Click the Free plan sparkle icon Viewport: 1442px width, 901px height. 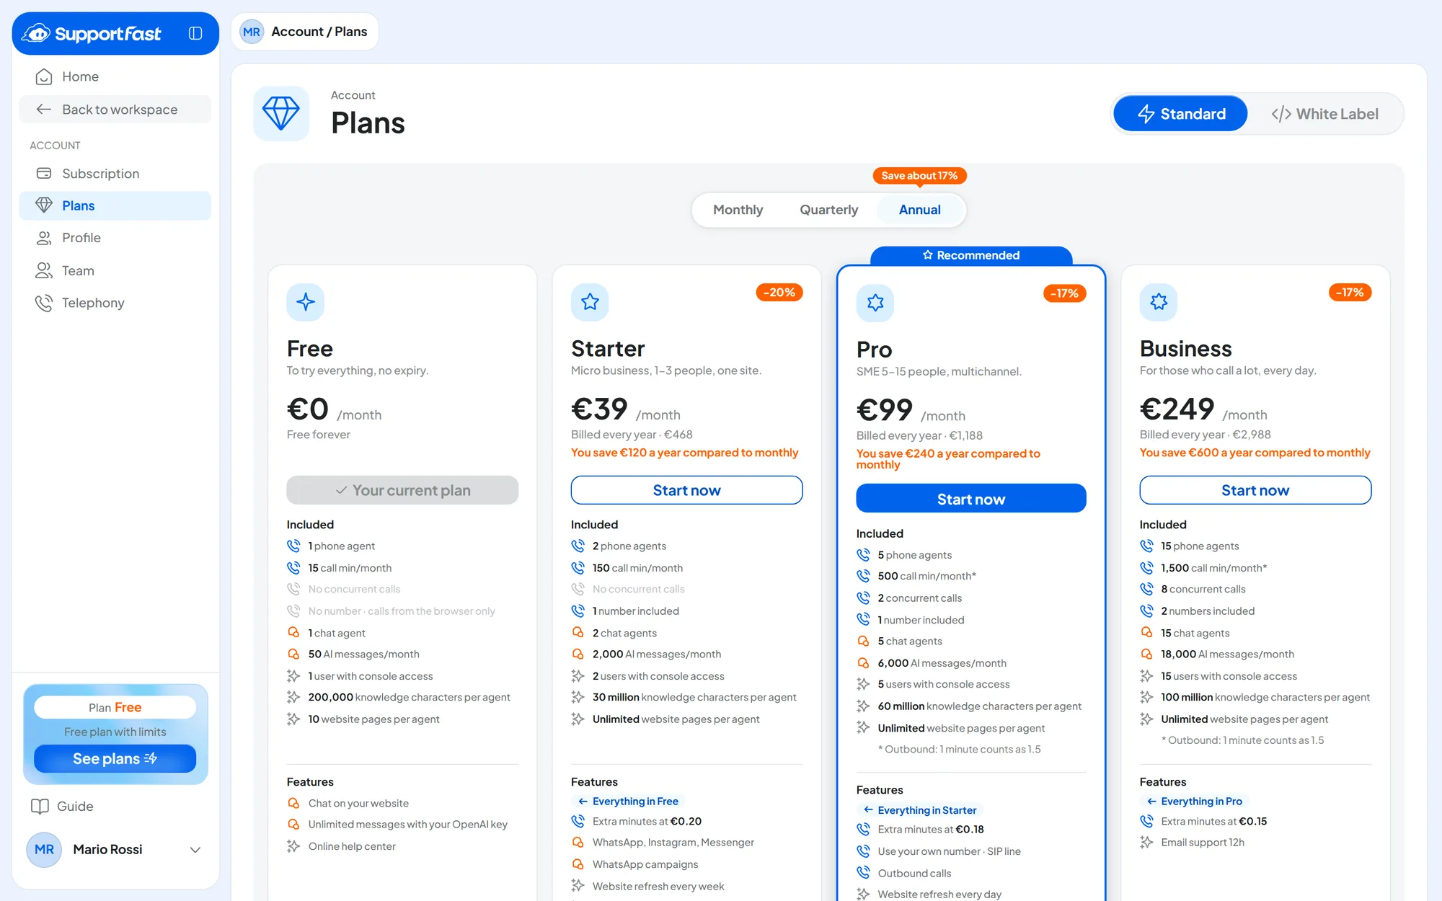pos(306,302)
